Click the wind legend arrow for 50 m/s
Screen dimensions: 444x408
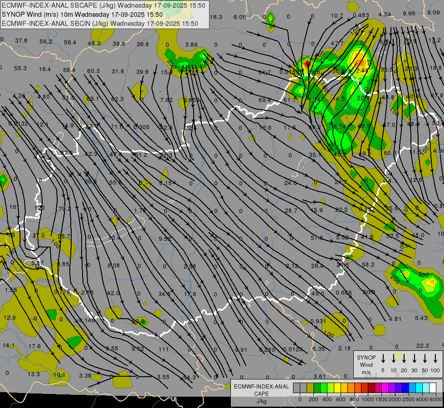click(x=425, y=358)
